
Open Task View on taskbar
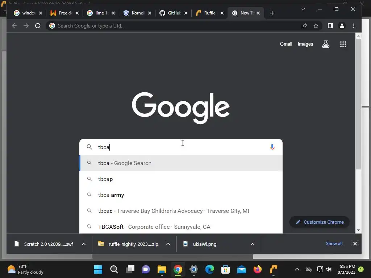click(x=130, y=269)
